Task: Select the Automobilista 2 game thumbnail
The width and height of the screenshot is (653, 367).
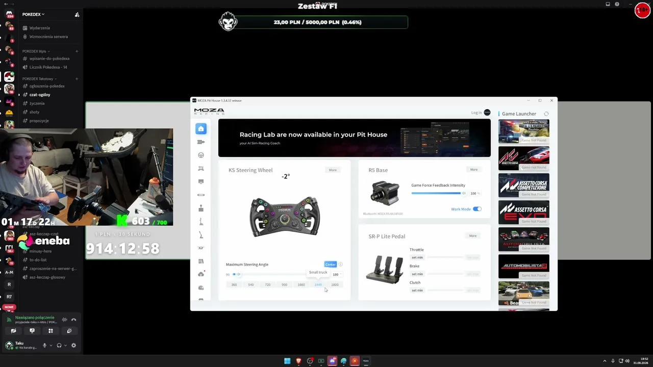Action: click(524, 267)
